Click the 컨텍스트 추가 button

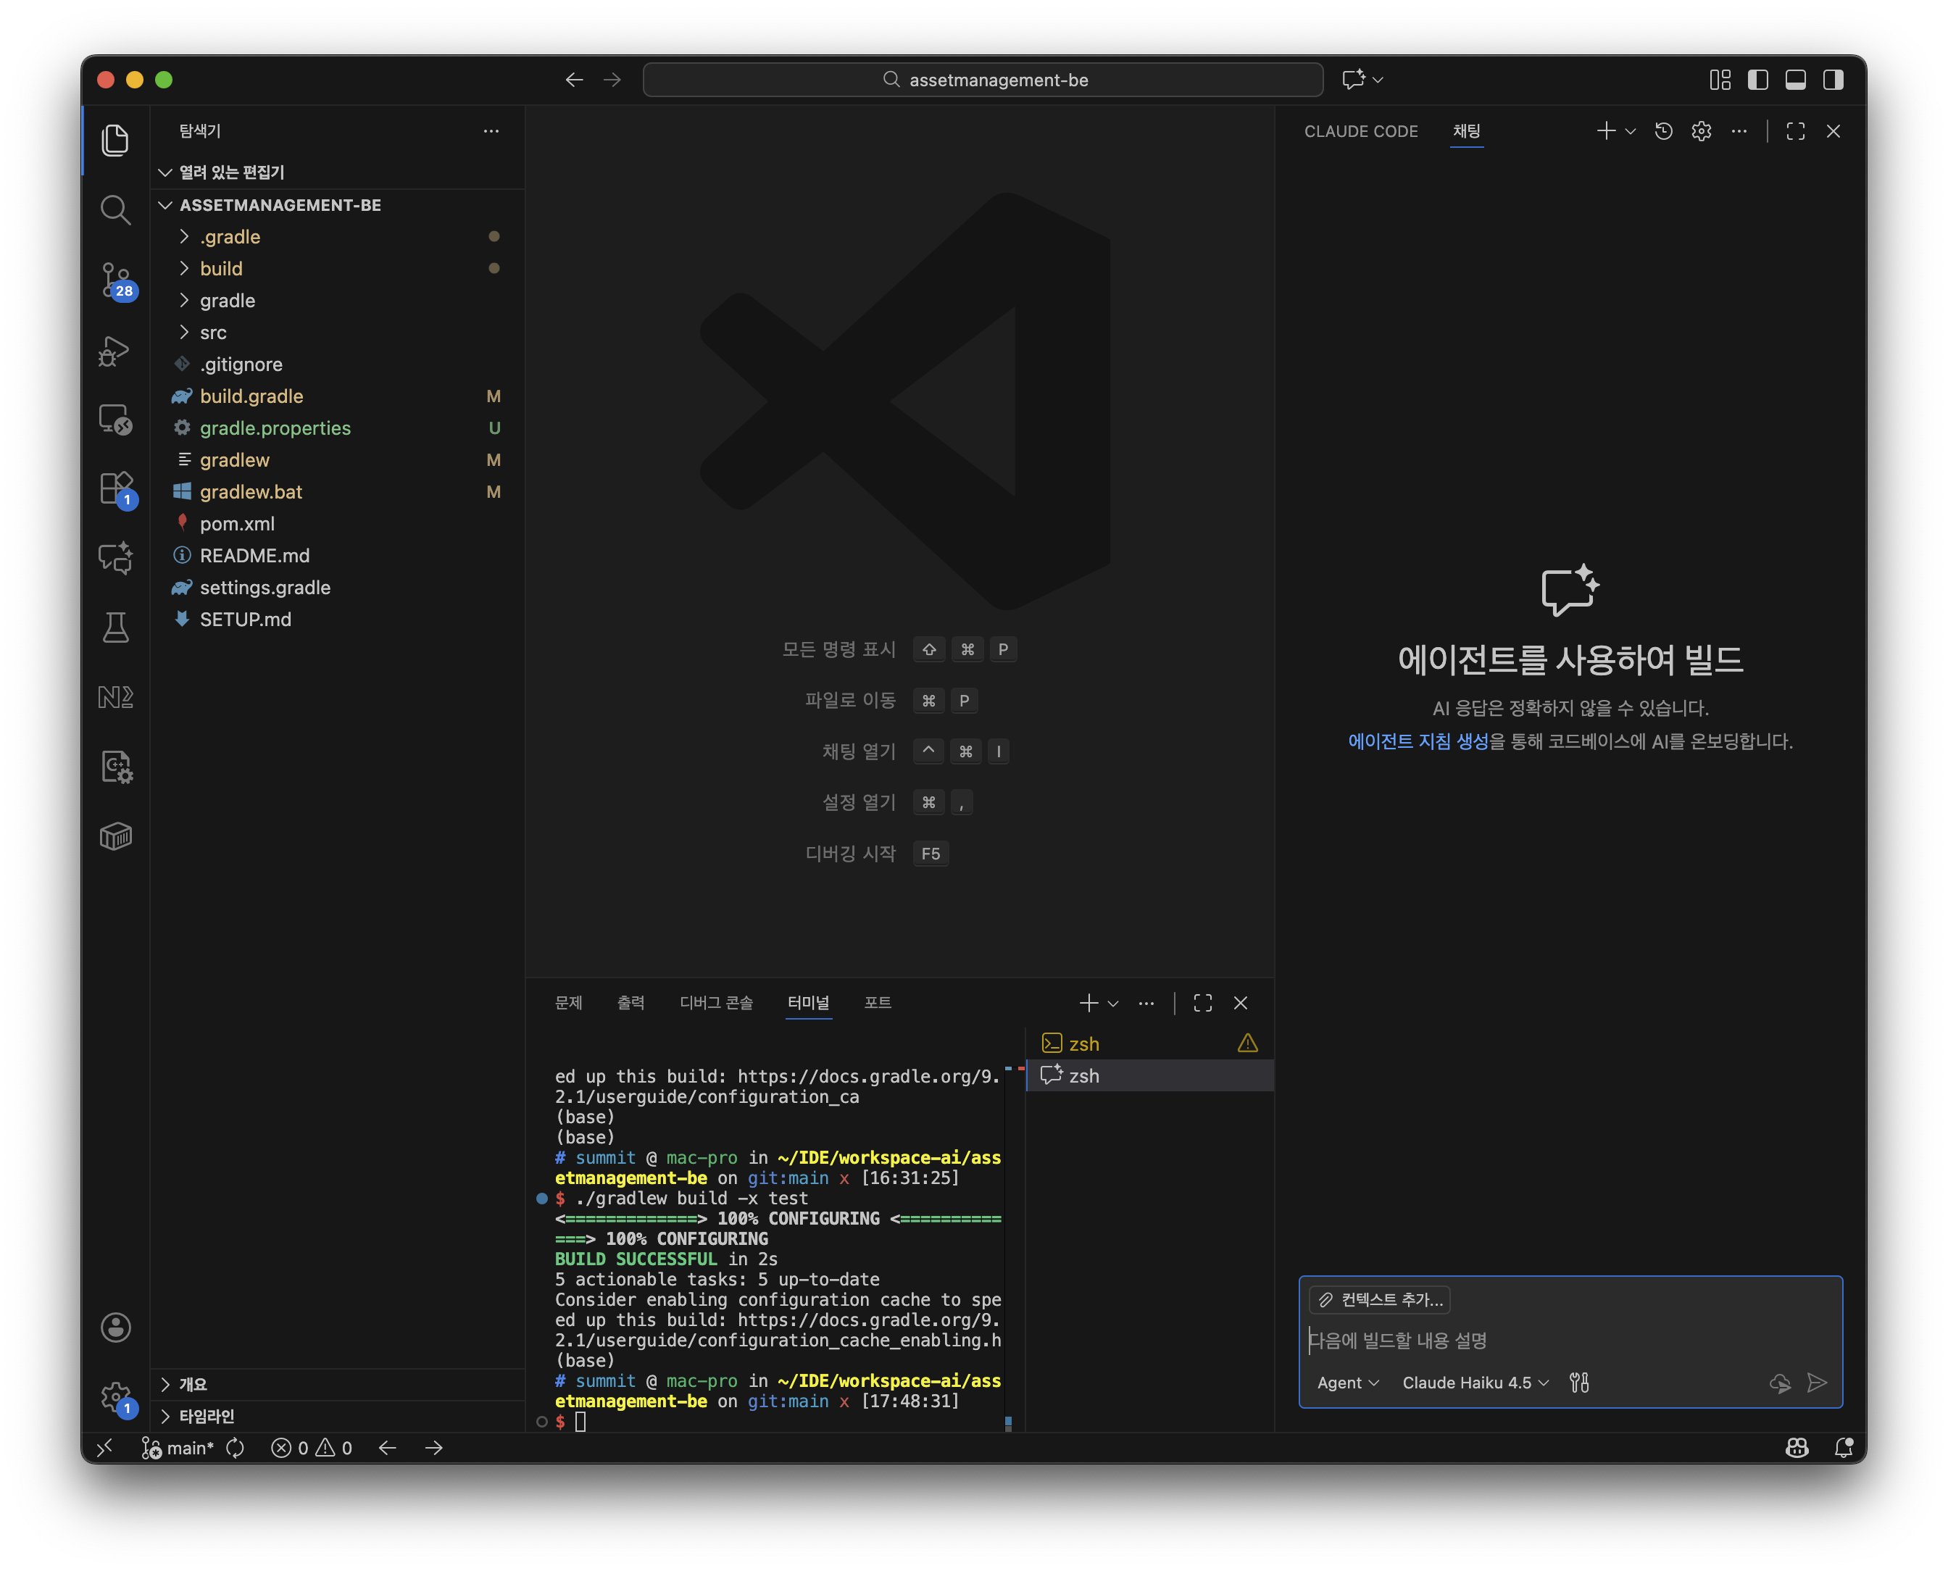(x=1380, y=1299)
